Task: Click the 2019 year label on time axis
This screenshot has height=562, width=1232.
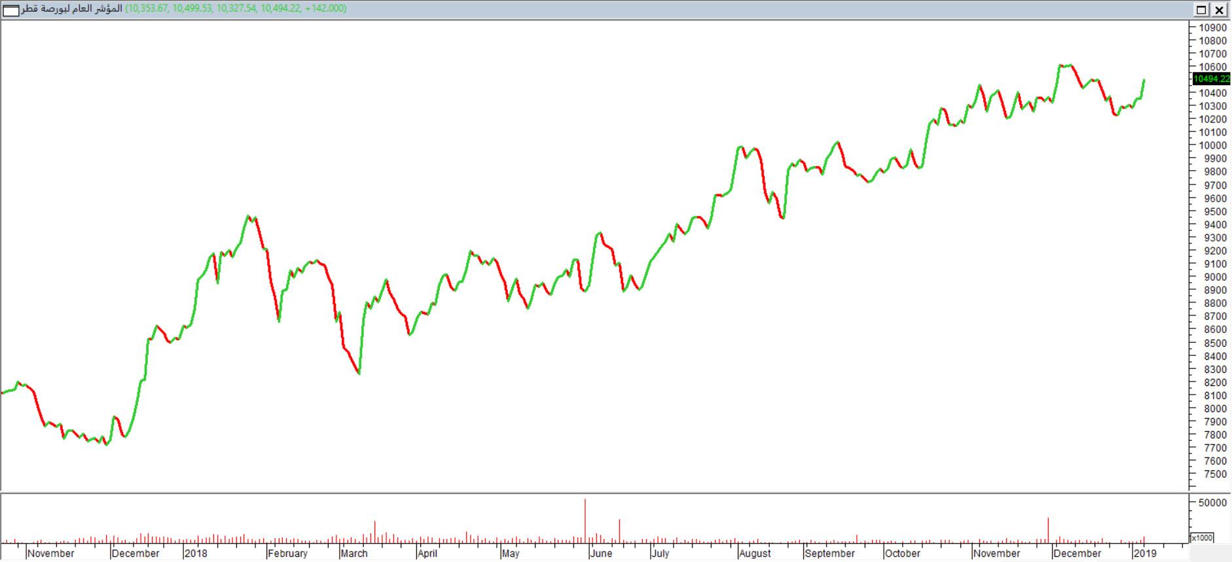Action: (x=1145, y=553)
